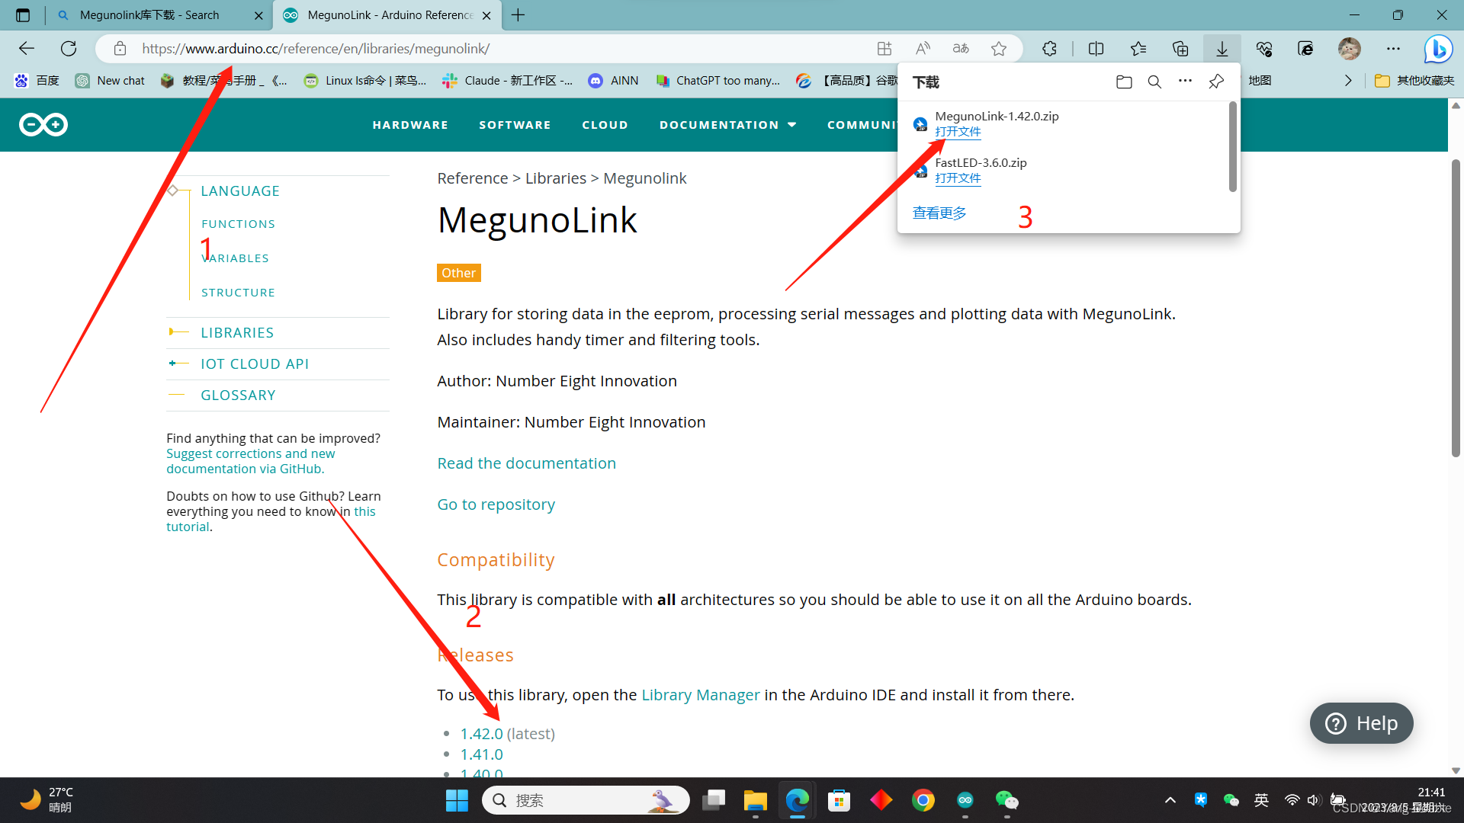Viewport: 1464px width, 823px height.
Task: Open the downloads folder icon
Action: [1123, 82]
